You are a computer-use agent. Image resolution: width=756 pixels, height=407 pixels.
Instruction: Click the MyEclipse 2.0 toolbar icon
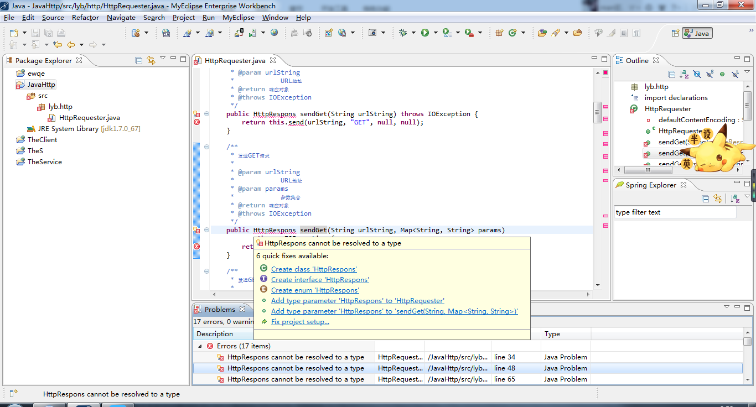(x=166, y=33)
